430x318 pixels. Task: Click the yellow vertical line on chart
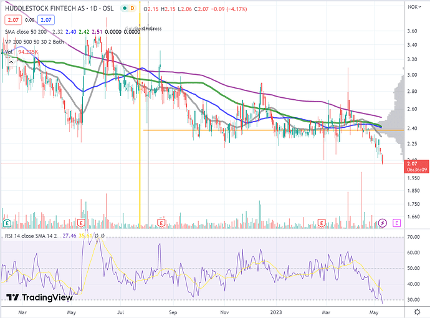[140, 115]
